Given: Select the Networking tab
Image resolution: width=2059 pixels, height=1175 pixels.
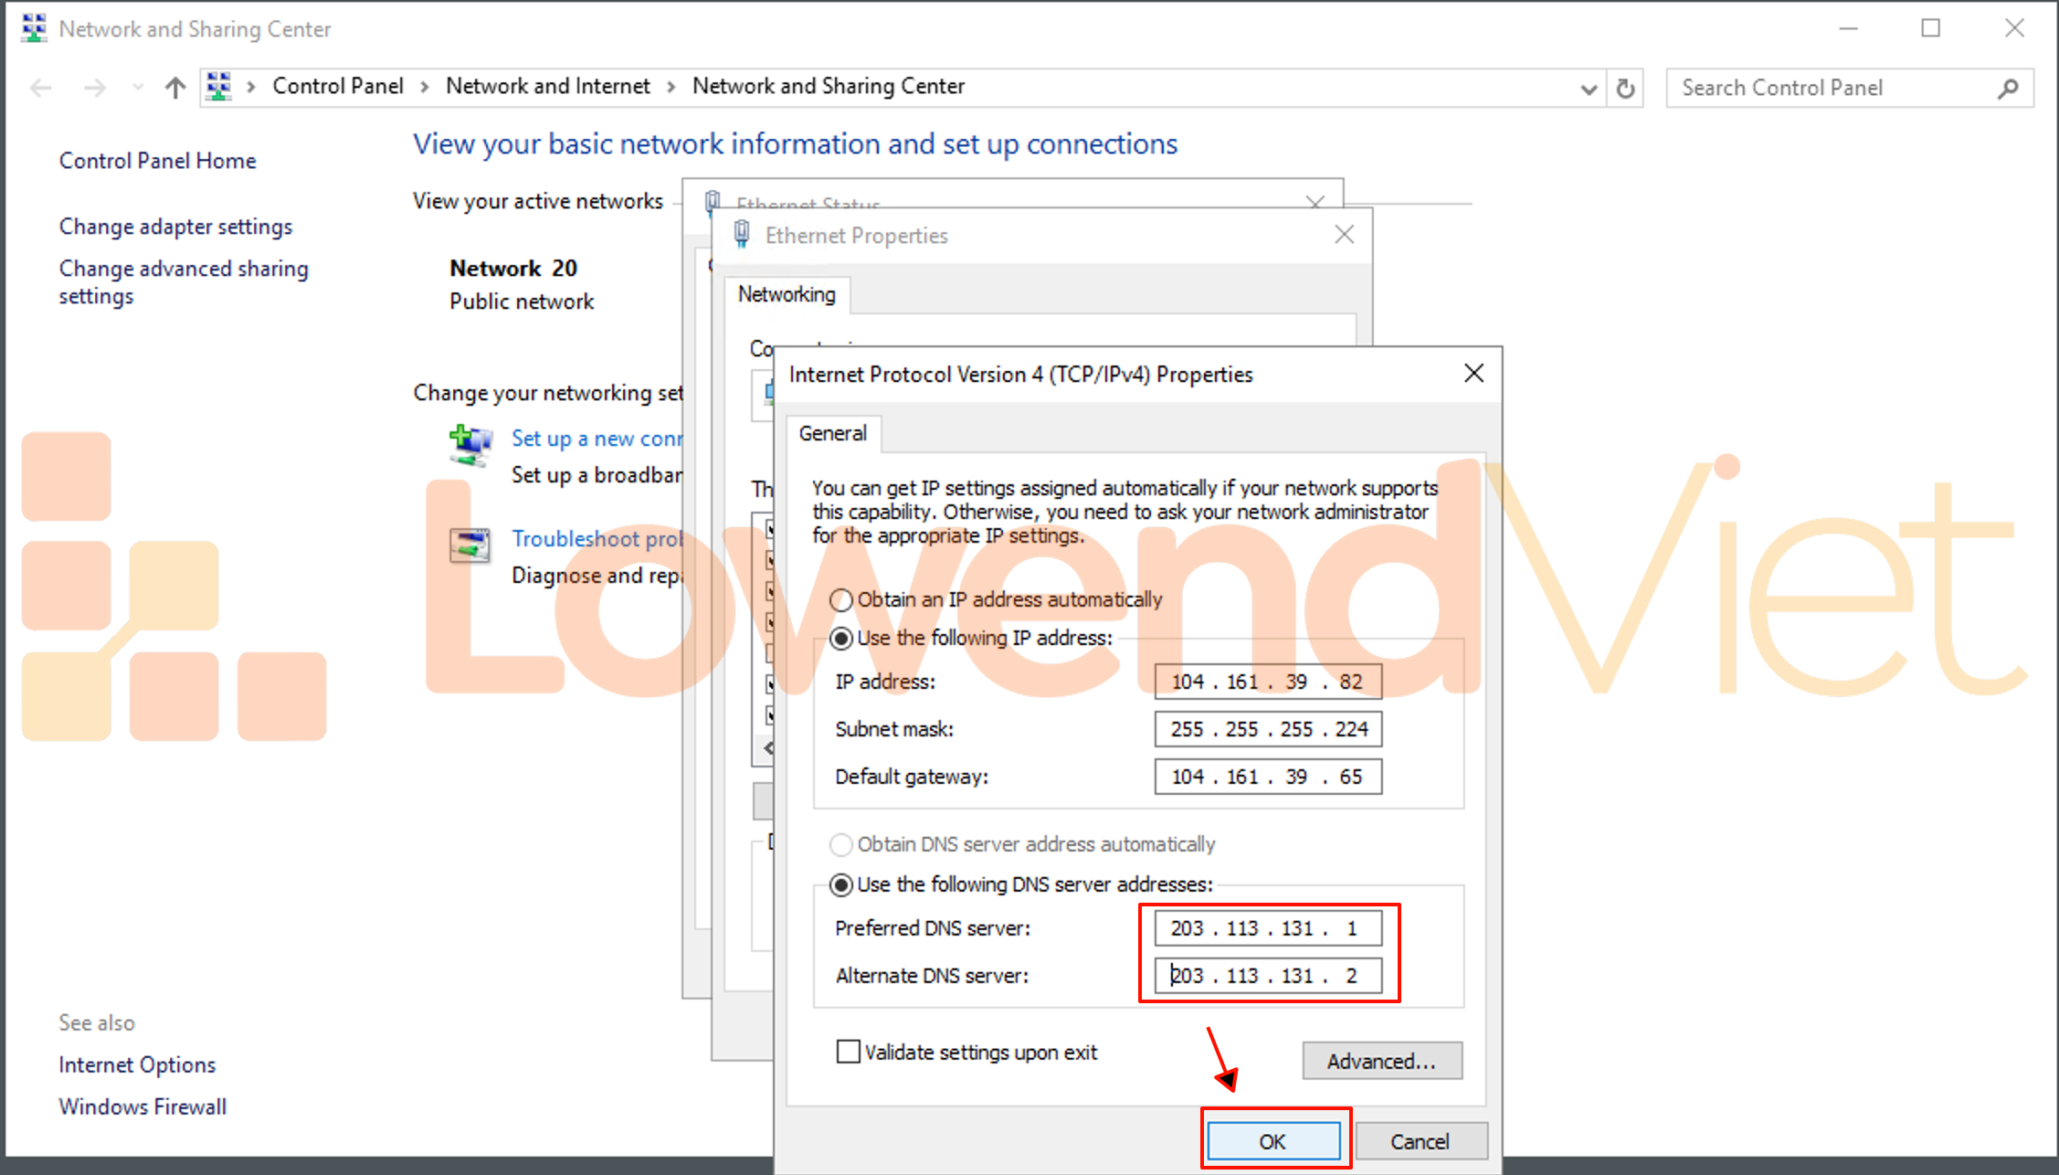Looking at the screenshot, I should pyautogui.click(x=787, y=294).
